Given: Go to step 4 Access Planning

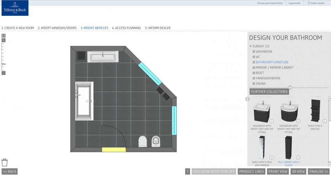Looking at the screenshot, I should click(126, 28).
